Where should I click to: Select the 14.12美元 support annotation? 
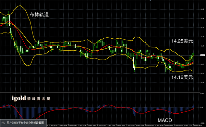tap(182, 77)
